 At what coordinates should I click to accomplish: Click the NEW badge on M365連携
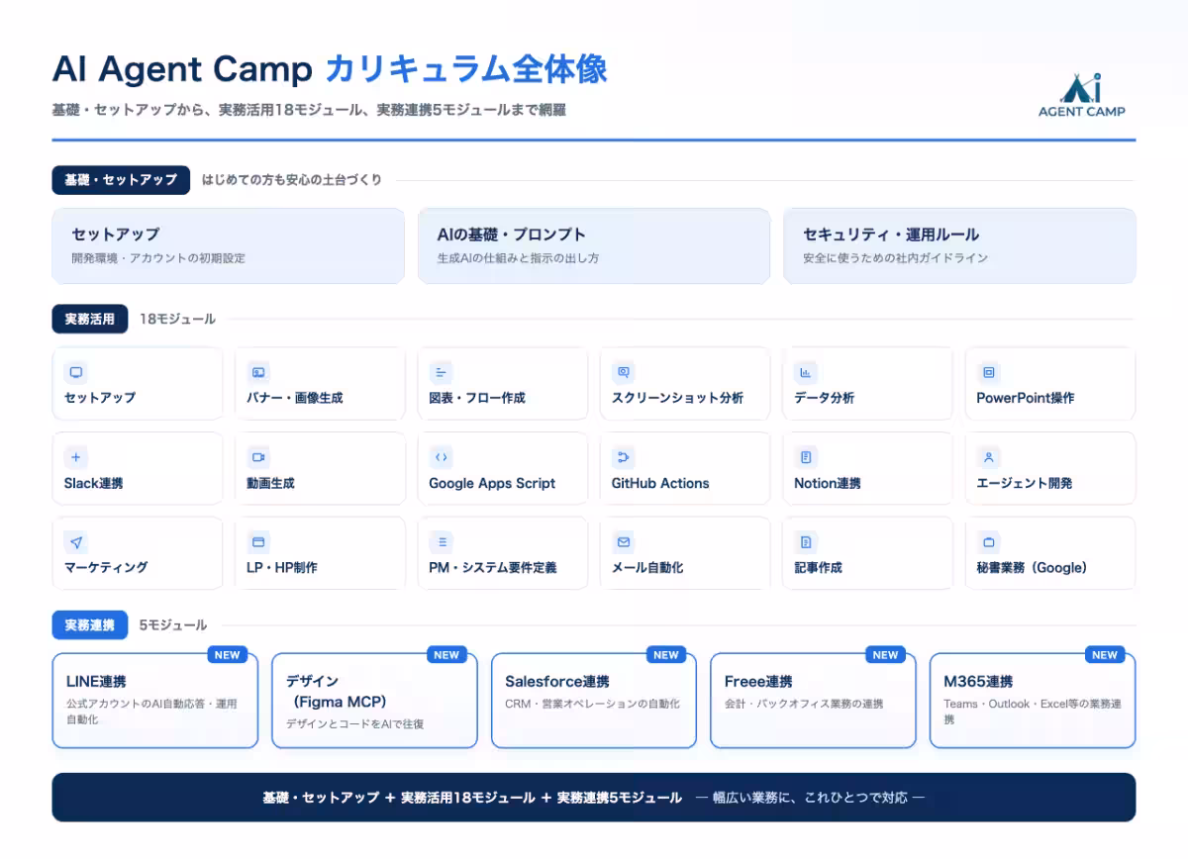pos(1105,655)
